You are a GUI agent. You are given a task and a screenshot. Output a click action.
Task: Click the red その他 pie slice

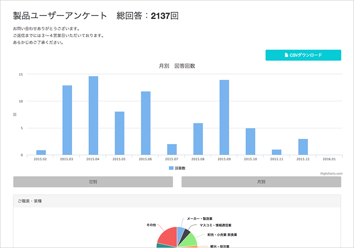168,237
